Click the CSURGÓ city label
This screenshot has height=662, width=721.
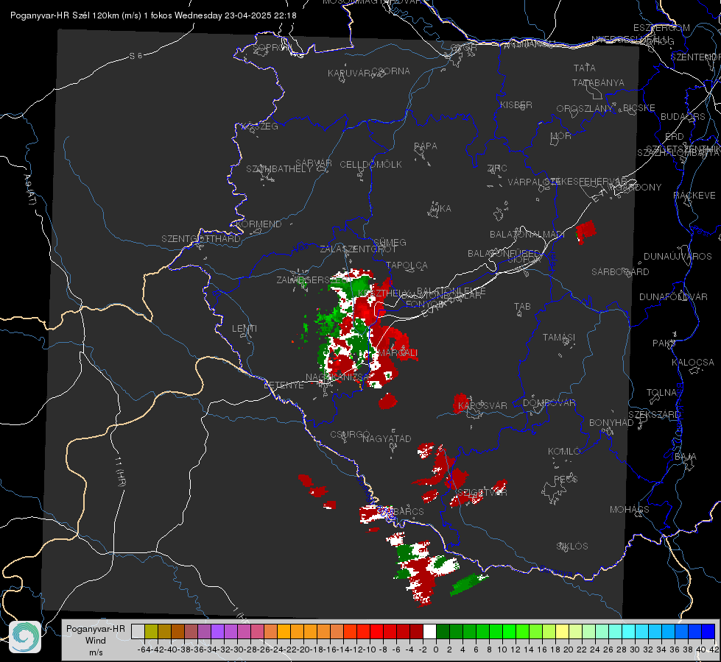[350, 435]
